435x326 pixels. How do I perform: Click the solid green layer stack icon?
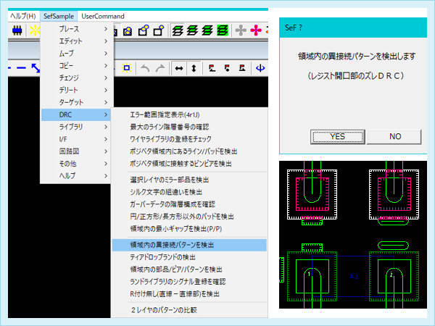222,30
